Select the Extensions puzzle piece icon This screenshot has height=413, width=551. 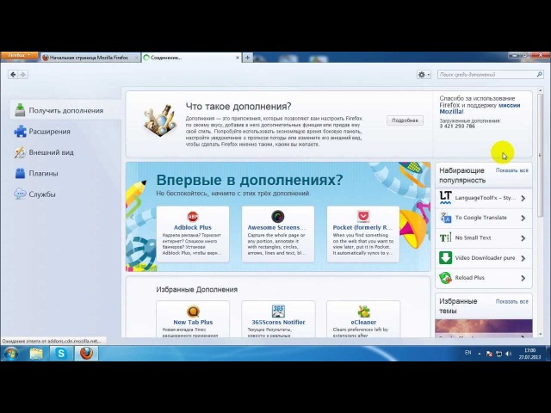point(20,132)
